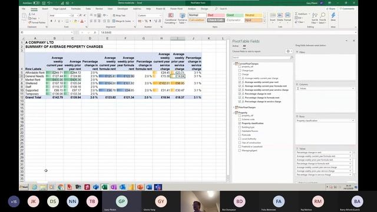Viewport: 377px width, 212px height.
Task: Switch to the Analyze tab
Action: click(x=191, y=9)
